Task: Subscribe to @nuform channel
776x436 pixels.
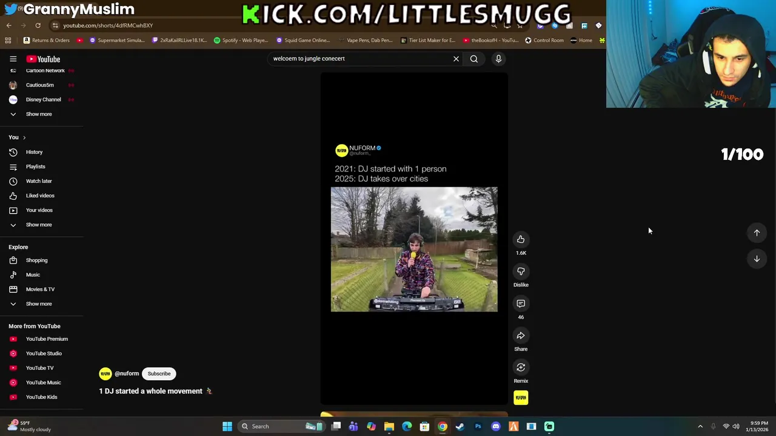Action: 159,374
